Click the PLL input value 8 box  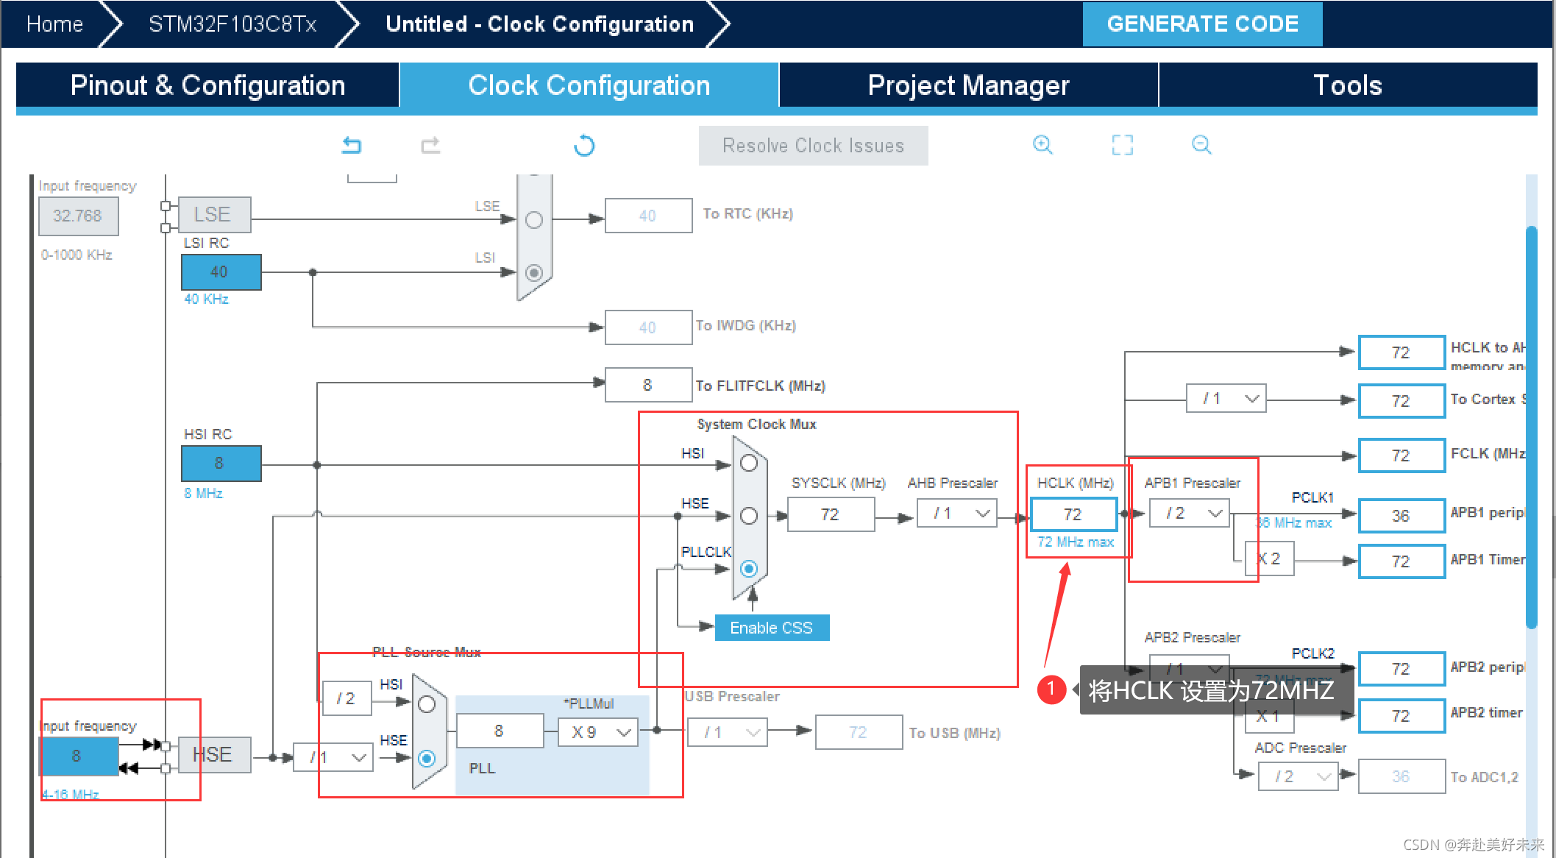(x=500, y=731)
